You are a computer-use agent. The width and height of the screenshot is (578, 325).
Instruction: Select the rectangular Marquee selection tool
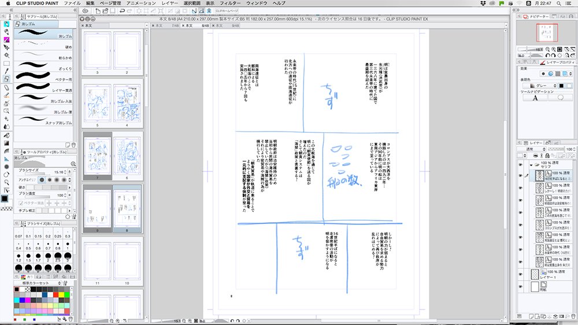[6, 63]
